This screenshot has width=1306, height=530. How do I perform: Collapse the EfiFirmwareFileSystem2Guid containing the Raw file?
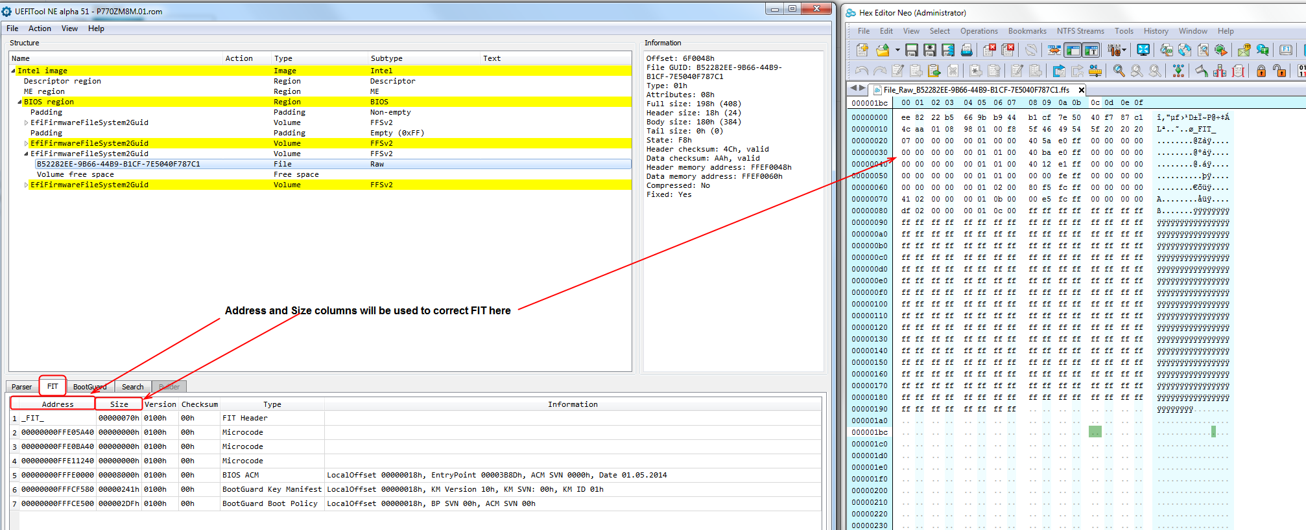pyautogui.click(x=26, y=154)
